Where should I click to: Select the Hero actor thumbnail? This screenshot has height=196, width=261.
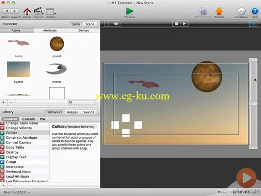point(18,43)
